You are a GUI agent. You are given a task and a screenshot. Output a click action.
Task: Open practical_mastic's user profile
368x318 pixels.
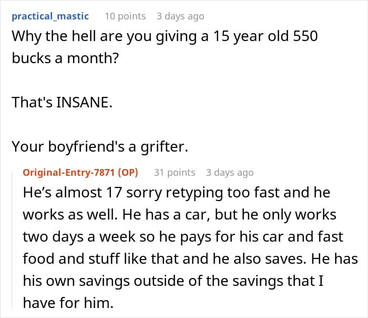(50, 16)
